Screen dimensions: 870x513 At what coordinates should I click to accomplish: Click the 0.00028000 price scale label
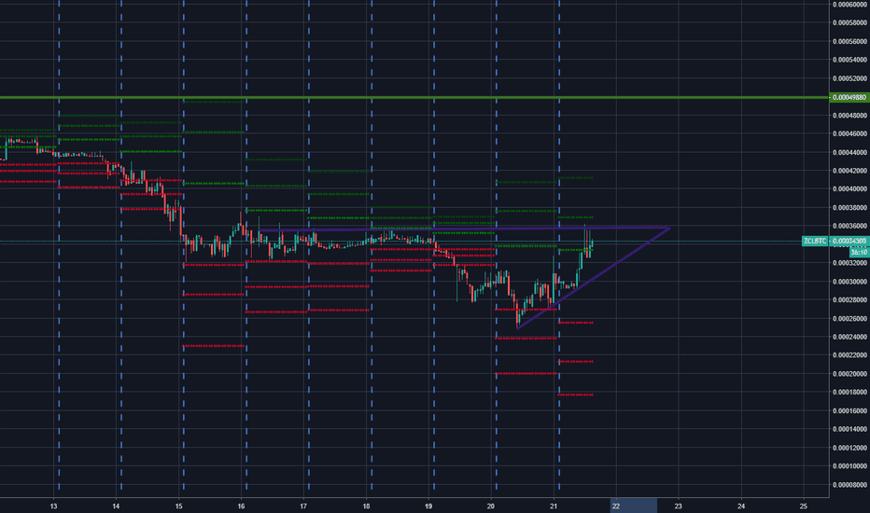(x=850, y=300)
